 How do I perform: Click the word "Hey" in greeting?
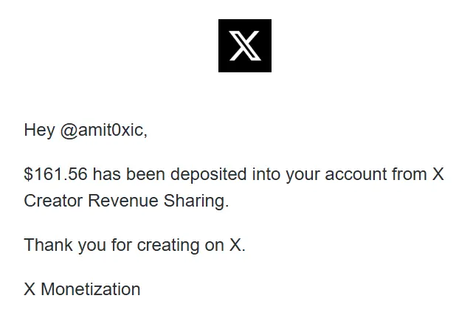39,131
